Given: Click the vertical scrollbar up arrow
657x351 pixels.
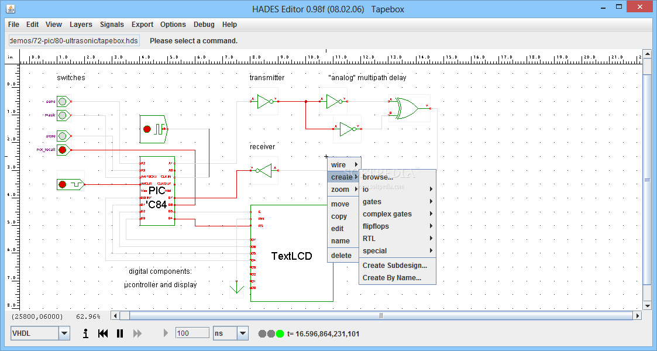Looking at the screenshot, I should point(648,54).
